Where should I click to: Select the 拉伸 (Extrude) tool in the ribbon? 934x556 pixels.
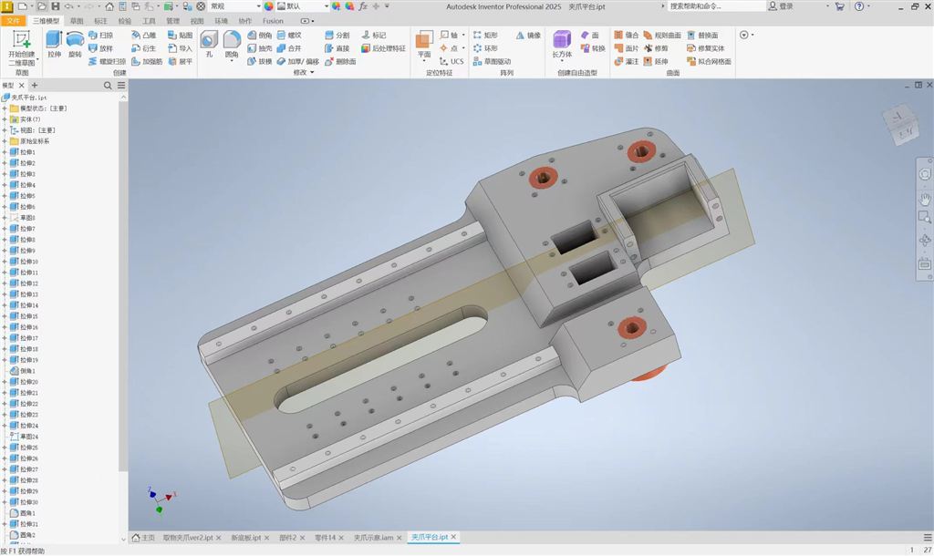(54, 44)
